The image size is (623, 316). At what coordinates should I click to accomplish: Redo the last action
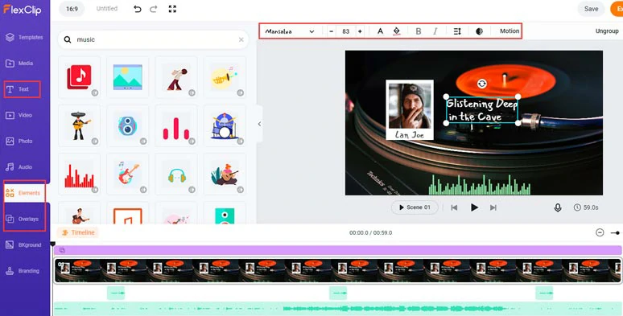pos(154,9)
